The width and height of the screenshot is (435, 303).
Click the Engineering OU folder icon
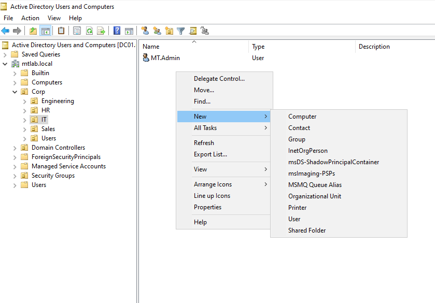[34, 101]
